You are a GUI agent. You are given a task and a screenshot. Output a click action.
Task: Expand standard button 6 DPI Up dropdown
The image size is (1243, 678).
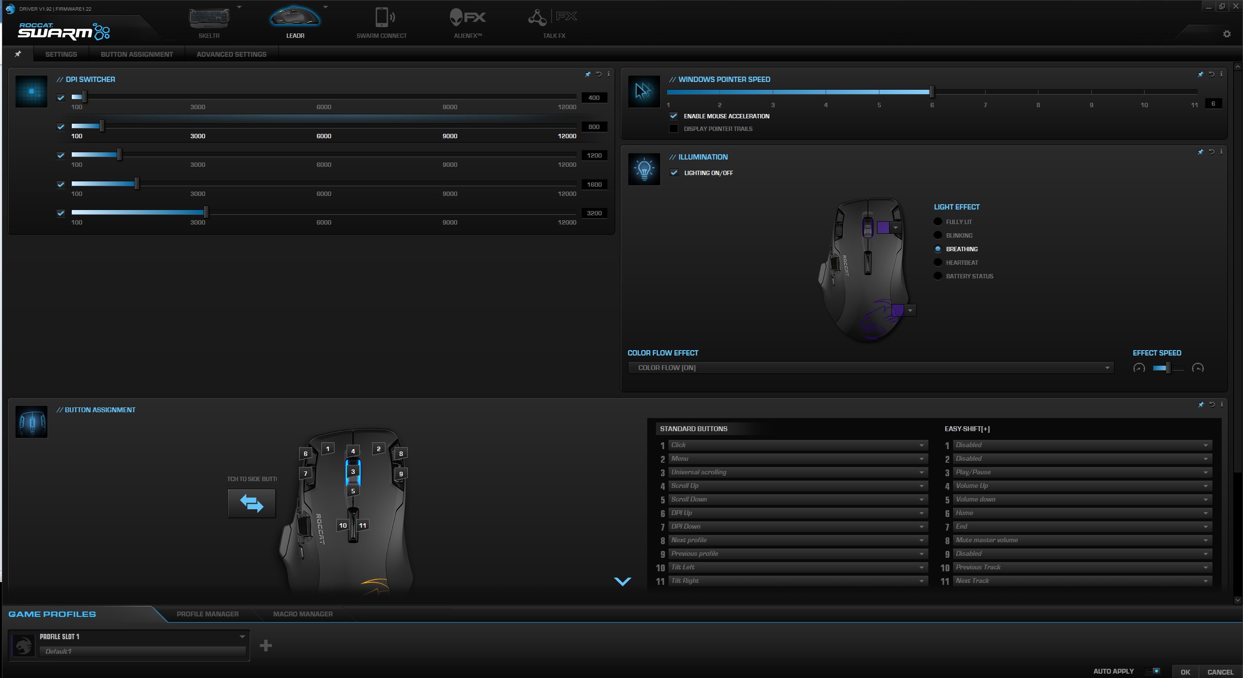coord(921,513)
